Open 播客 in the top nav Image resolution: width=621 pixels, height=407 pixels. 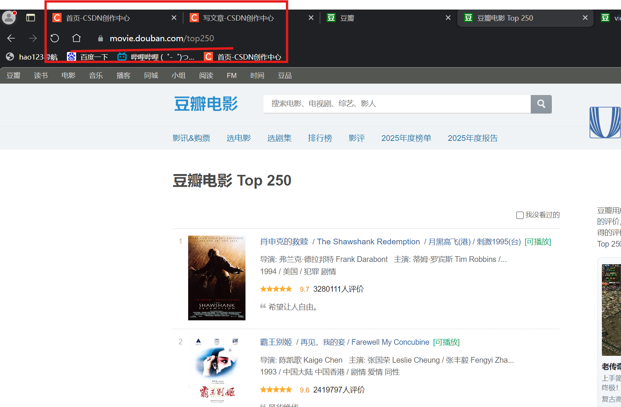pyautogui.click(x=124, y=76)
